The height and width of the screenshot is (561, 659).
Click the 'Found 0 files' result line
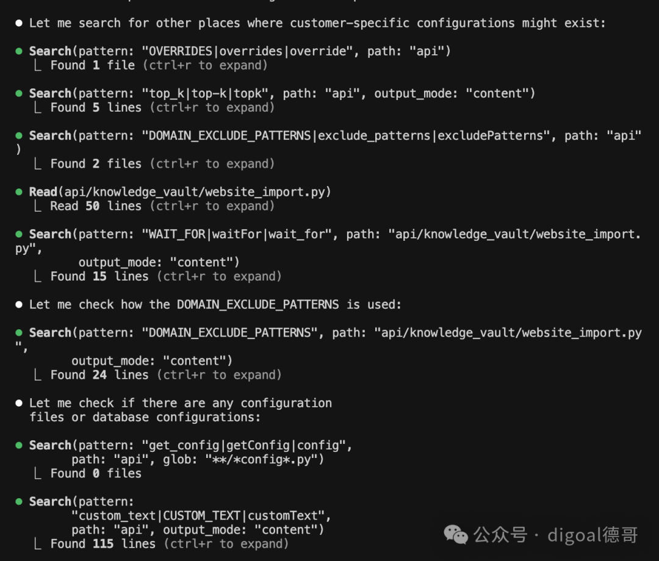(x=96, y=473)
